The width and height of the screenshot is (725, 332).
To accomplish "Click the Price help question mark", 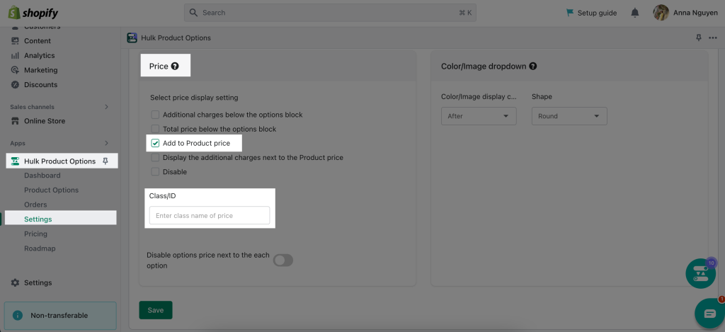I will (175, 66).
